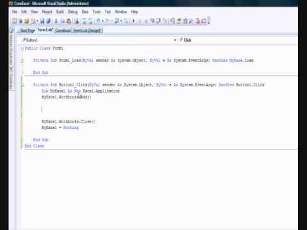Comment out the selected lines icon

coord(84,21)
